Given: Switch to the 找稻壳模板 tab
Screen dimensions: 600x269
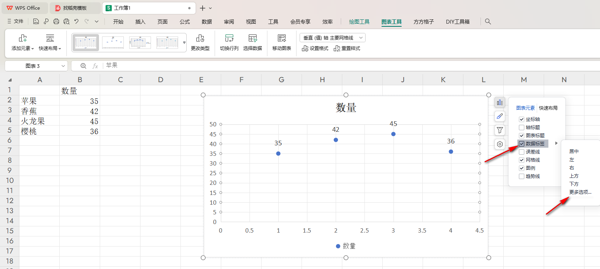Looking at the screenshot, I should 75,8.
